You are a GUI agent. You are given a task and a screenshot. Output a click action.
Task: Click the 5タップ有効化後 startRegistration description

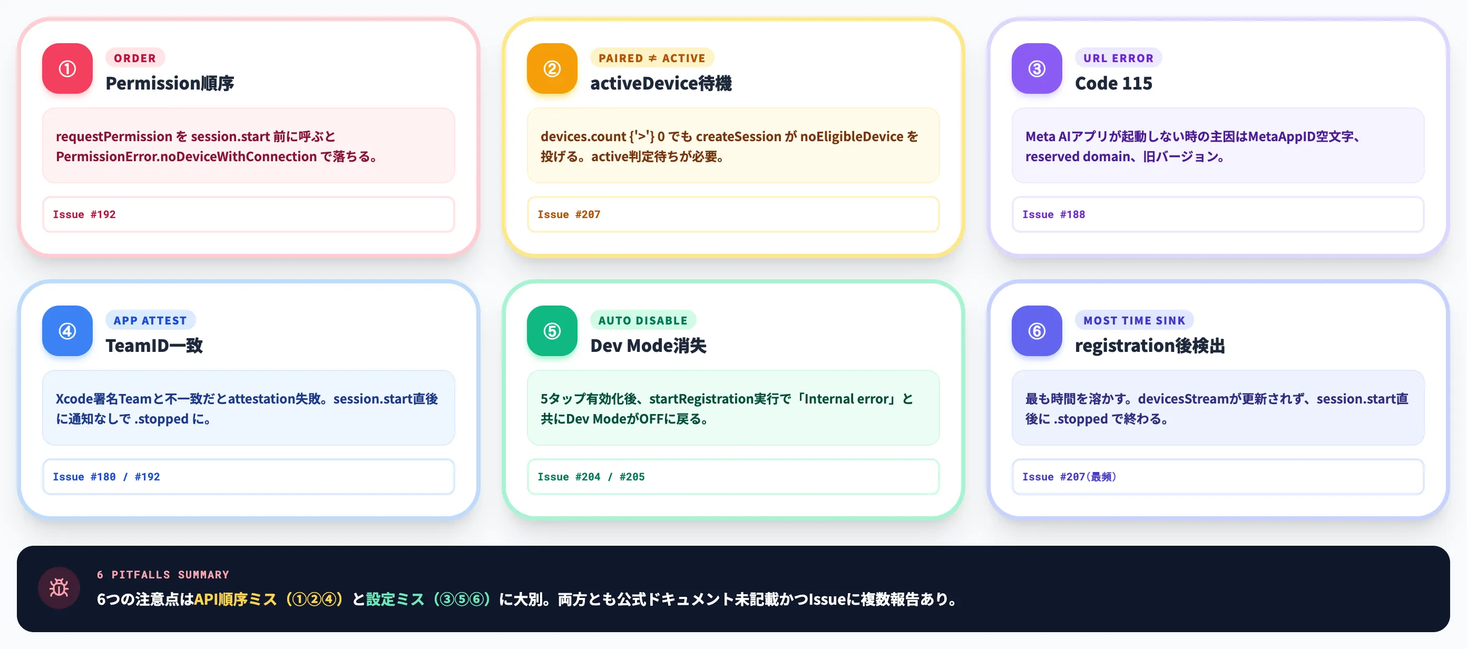(x=733, y=408)
